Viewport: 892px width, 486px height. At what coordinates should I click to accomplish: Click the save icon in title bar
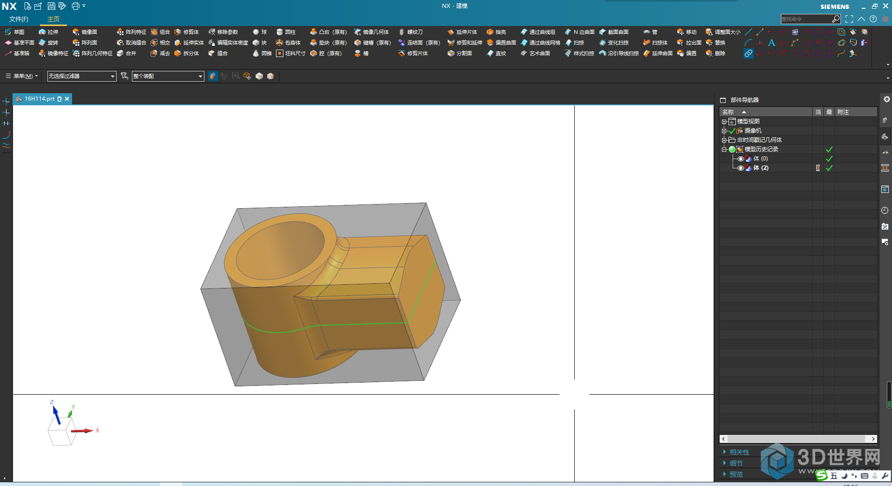point(51,6)
